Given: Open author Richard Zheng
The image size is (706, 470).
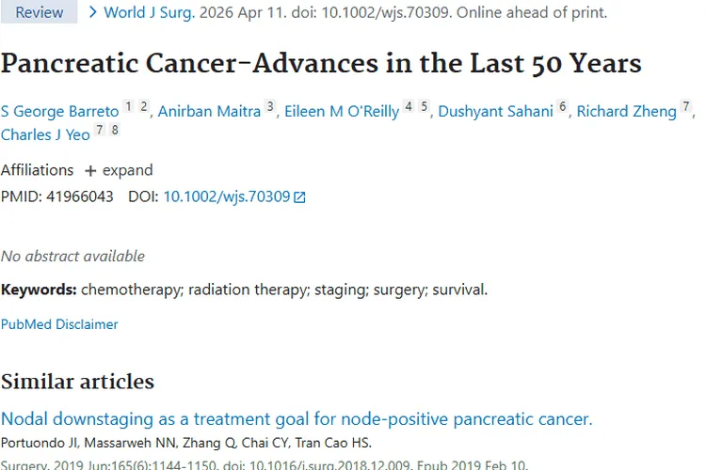Looking at the screenshot, I should click(626, 111).
